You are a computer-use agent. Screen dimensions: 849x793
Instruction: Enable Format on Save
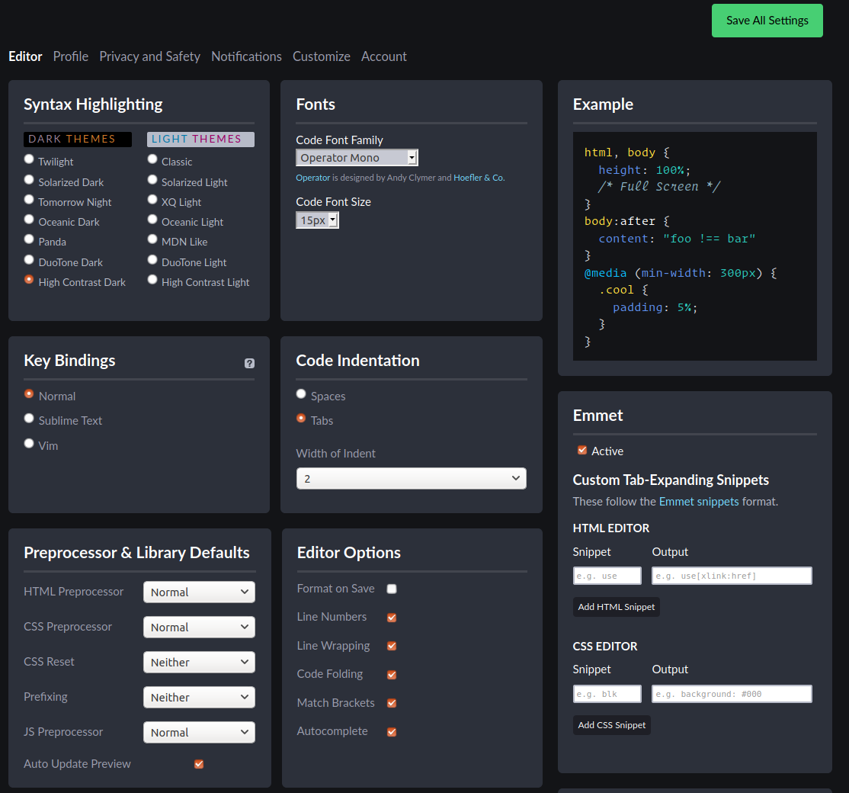[x=391, y=589]
